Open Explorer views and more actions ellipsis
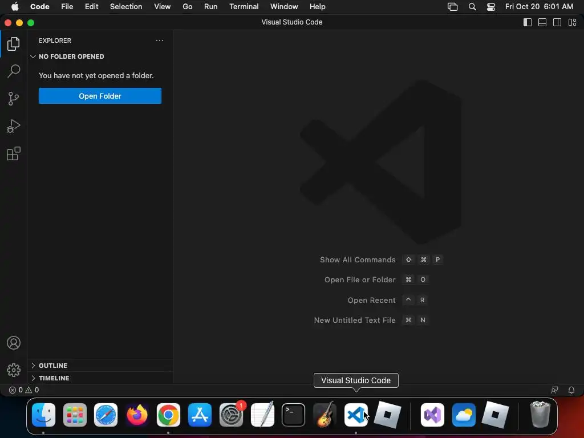584x438 pixels. point(160,40)
